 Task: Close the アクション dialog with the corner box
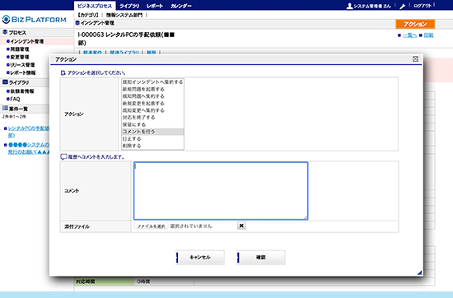click(x=415, y=59)
